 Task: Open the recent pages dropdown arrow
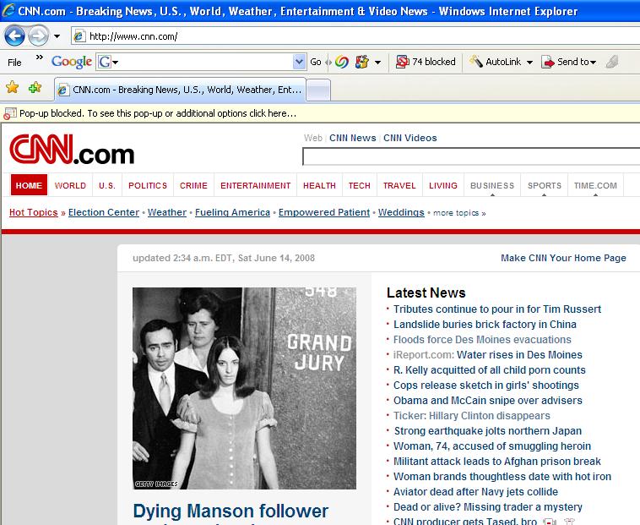point(57,36)
